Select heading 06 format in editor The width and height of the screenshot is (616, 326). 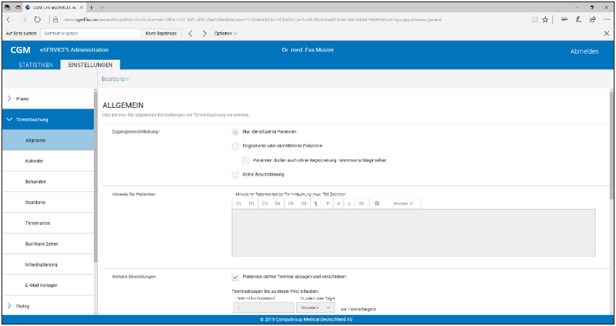coord(304,203)
